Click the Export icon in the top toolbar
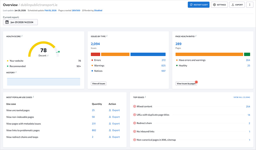This screenshot has height=150, width=256. [x=232, y=5]
